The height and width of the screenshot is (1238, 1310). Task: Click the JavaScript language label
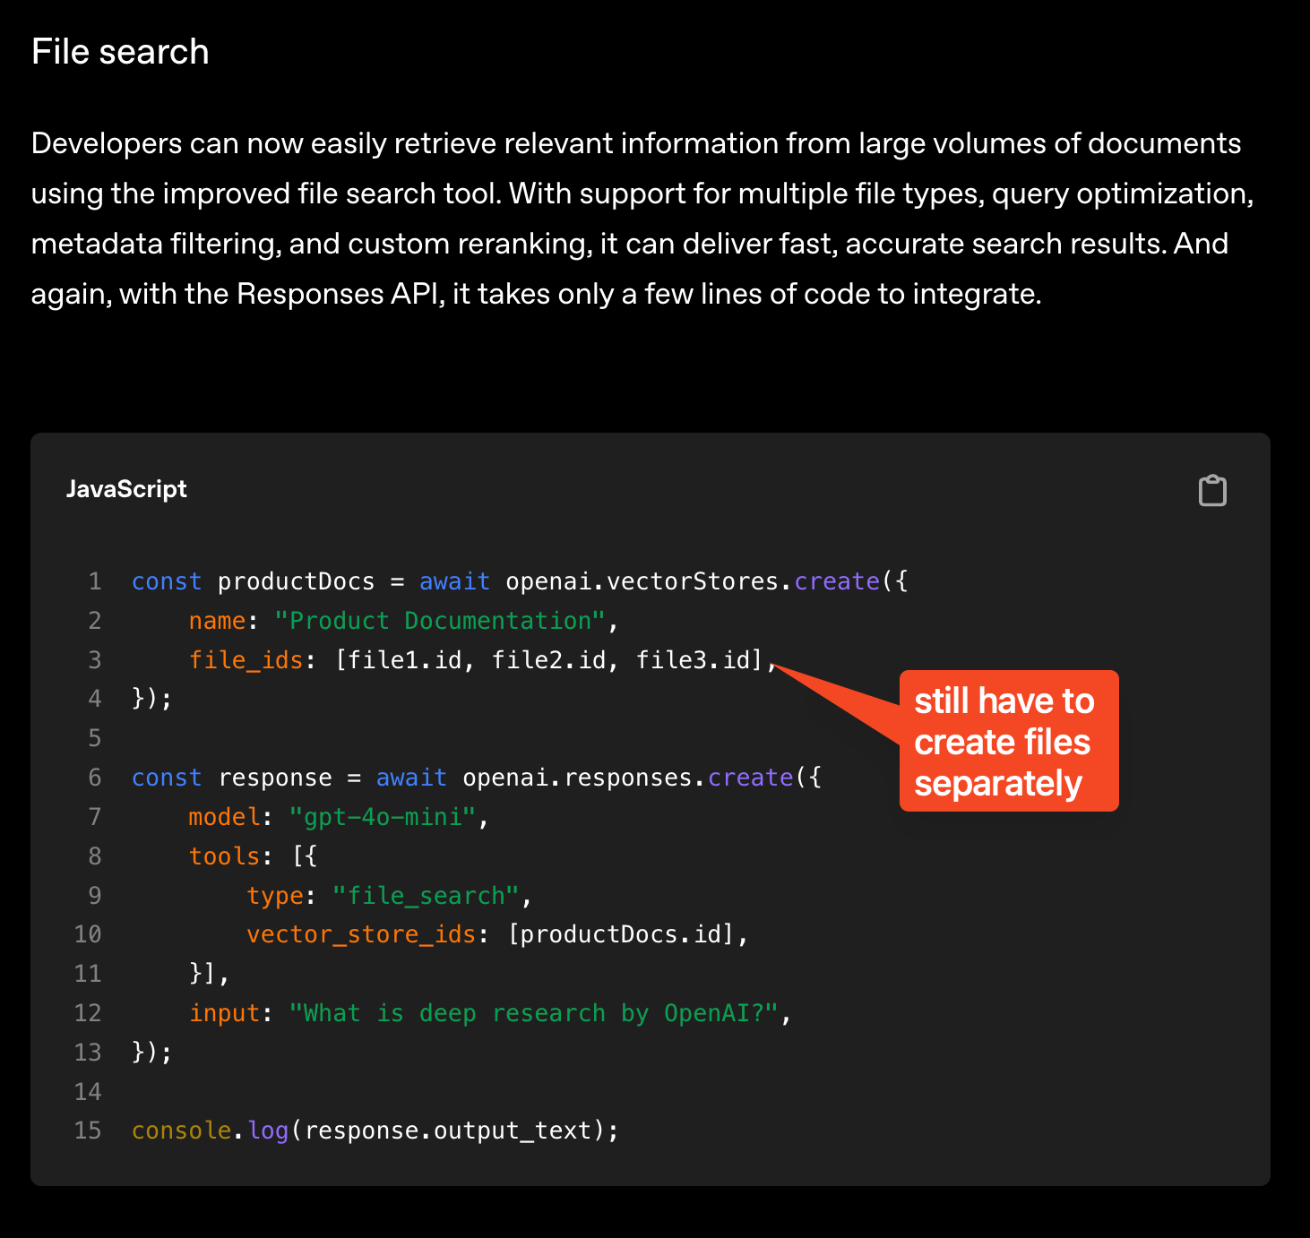(126, 489)
